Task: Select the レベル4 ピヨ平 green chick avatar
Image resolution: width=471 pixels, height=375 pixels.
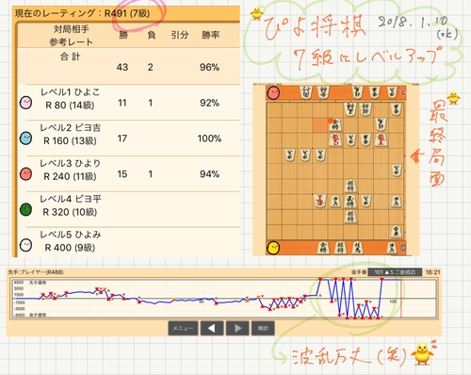Action: click(25, 209)
